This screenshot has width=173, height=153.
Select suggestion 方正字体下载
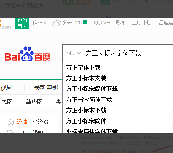83,67
